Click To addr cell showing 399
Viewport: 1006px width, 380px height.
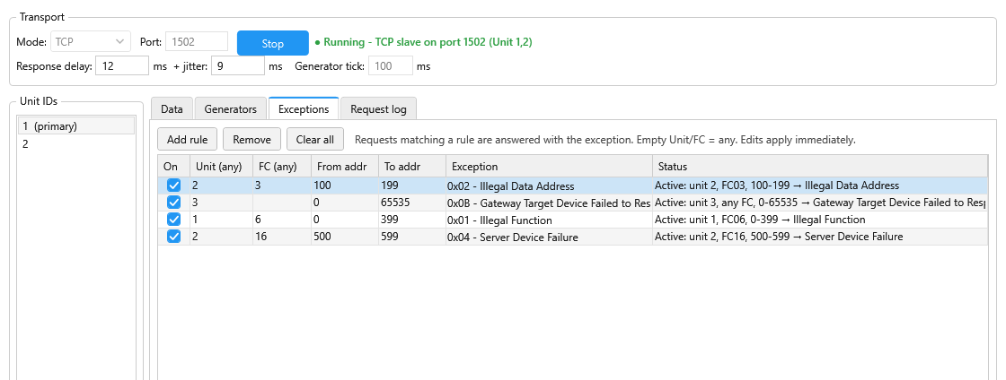tap(412, 220)
